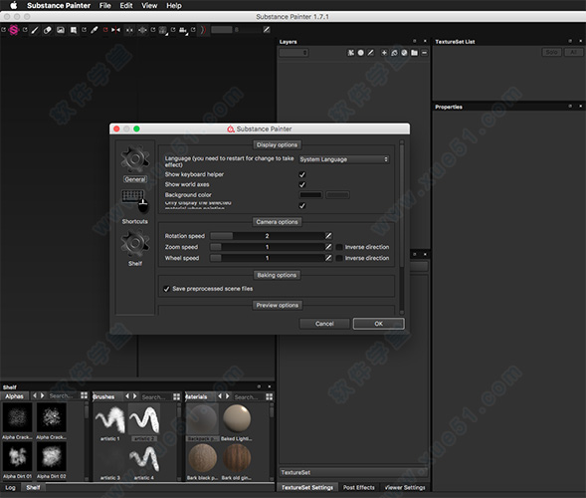Viewport: 586px width, 498px height.
Task: Click the pressure icon beside Wheel speed
Action: pos(328,258)
